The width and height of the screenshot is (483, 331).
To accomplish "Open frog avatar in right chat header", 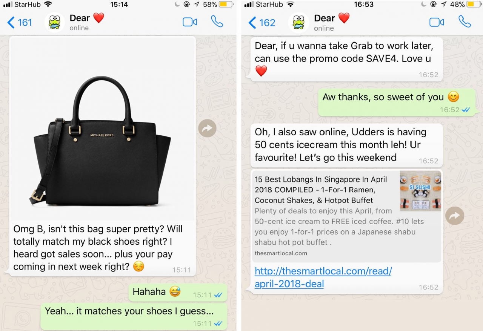I will coord(298,22).
